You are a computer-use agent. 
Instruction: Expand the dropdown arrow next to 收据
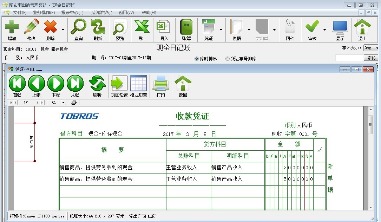coord(249,30)
